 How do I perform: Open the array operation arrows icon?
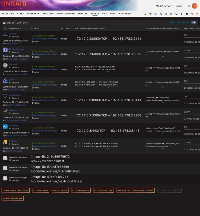pos(150,14)
